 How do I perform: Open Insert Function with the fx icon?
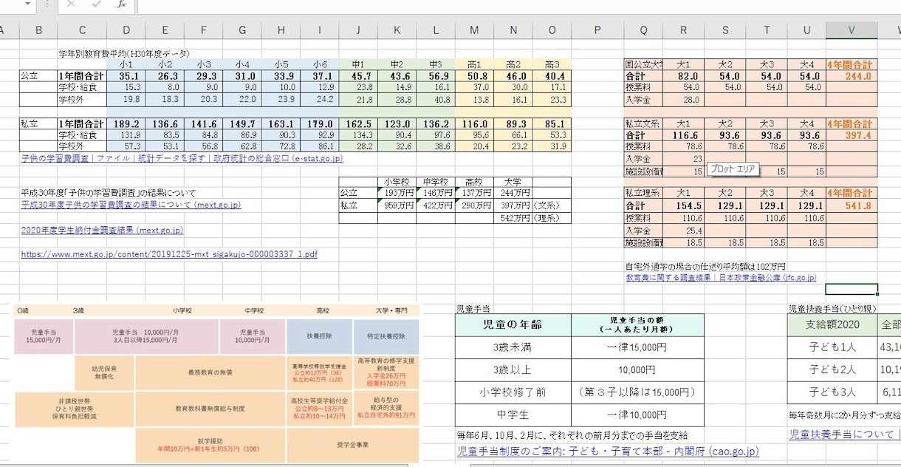pos(121,4)
